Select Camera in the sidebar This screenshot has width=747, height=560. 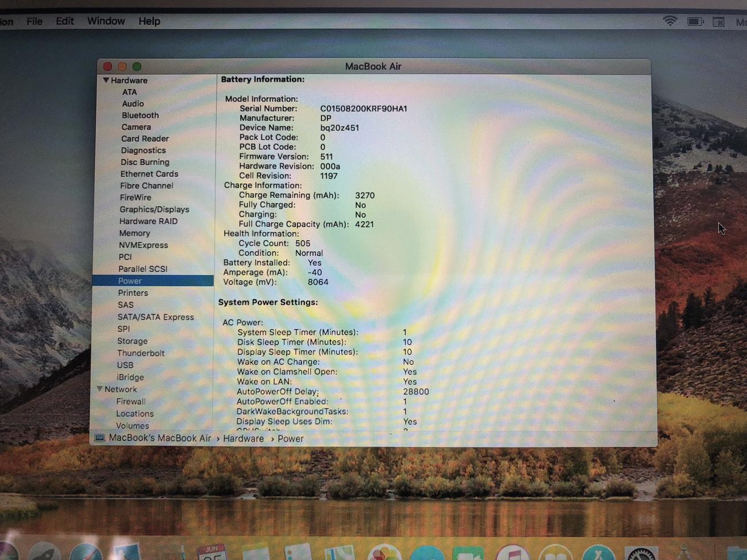(136, 127)
